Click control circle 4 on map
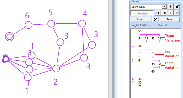 point(82,24)
